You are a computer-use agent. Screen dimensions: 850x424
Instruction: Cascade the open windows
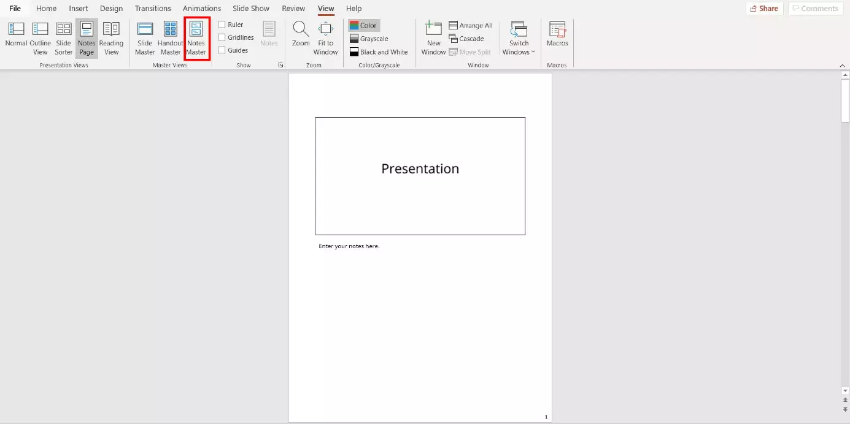coord(466,39)
